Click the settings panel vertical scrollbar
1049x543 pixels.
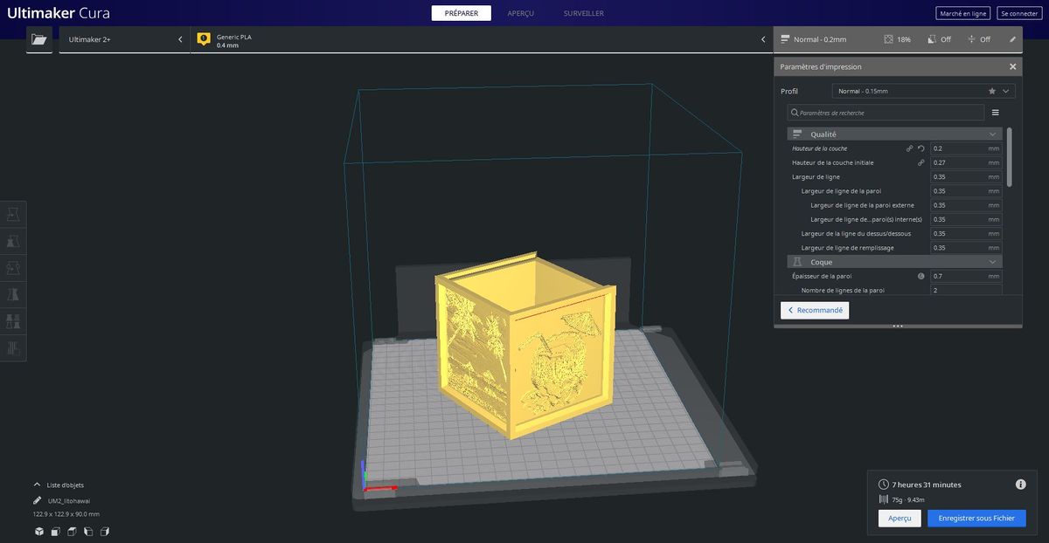tap(1010, 157)
